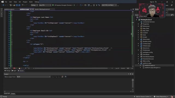
Task: Select Site.Master in Solution Explorer
Action: click(x=146, y=54)
